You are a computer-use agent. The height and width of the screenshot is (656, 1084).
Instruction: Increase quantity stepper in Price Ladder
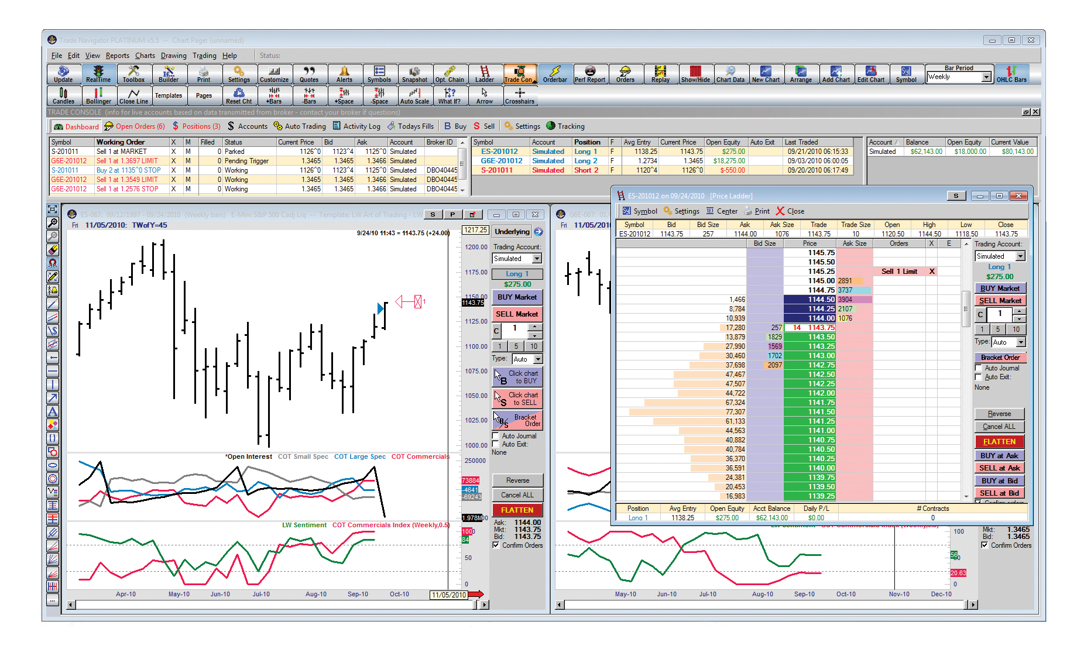[1020, 311]
